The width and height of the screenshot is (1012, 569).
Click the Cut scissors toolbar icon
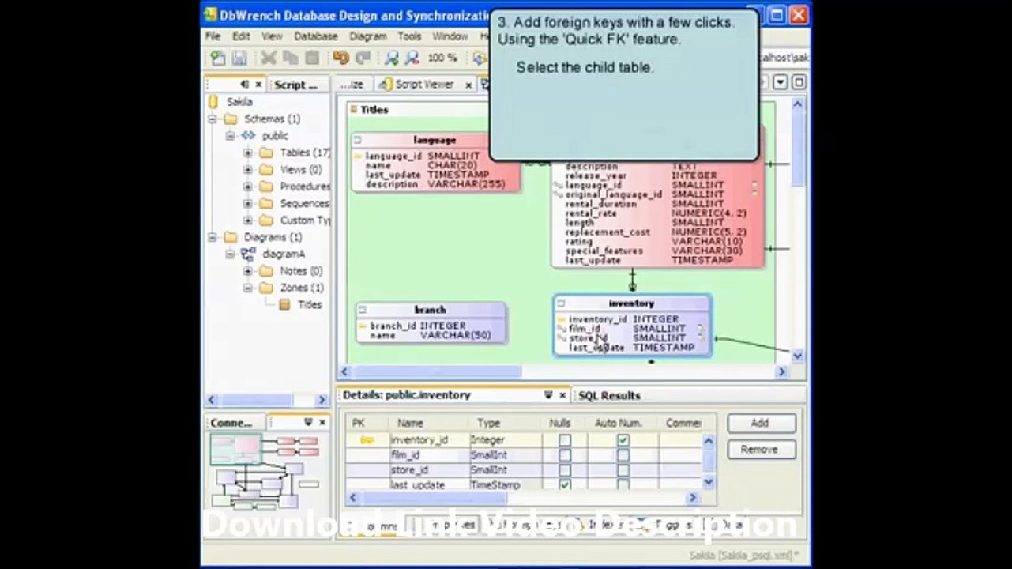point(269,58)
